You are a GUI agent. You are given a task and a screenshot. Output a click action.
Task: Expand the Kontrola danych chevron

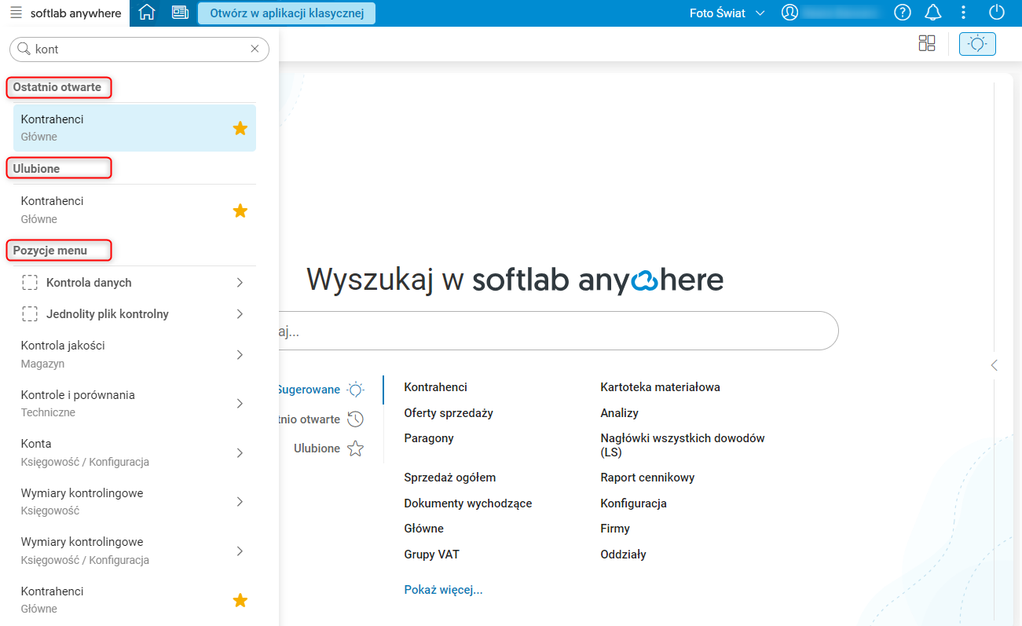[x=240, y=283]
